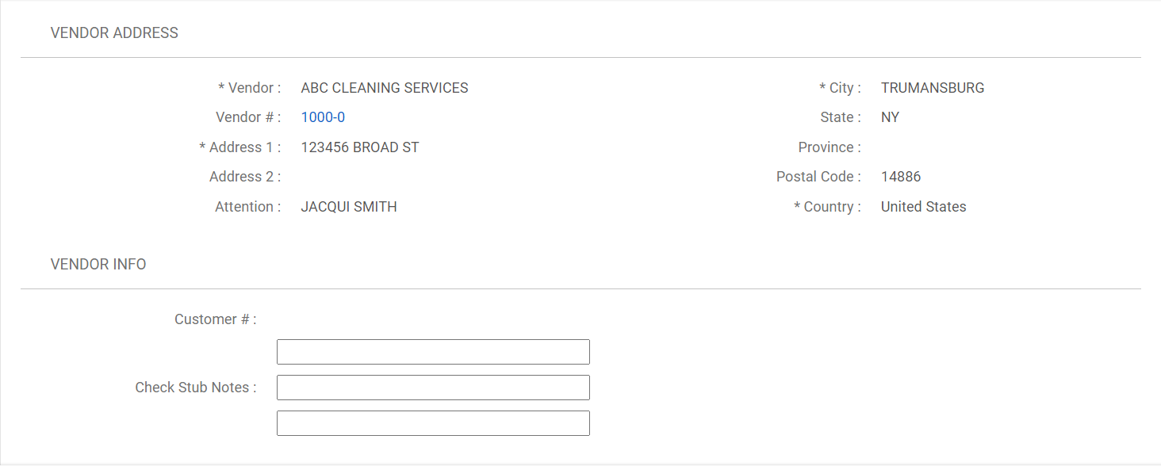Click the Attention label

pos(247,207)
